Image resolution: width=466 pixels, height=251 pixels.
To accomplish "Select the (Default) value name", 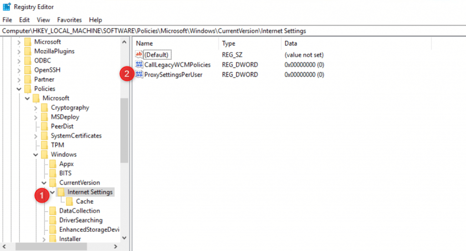I will point(157,55).
